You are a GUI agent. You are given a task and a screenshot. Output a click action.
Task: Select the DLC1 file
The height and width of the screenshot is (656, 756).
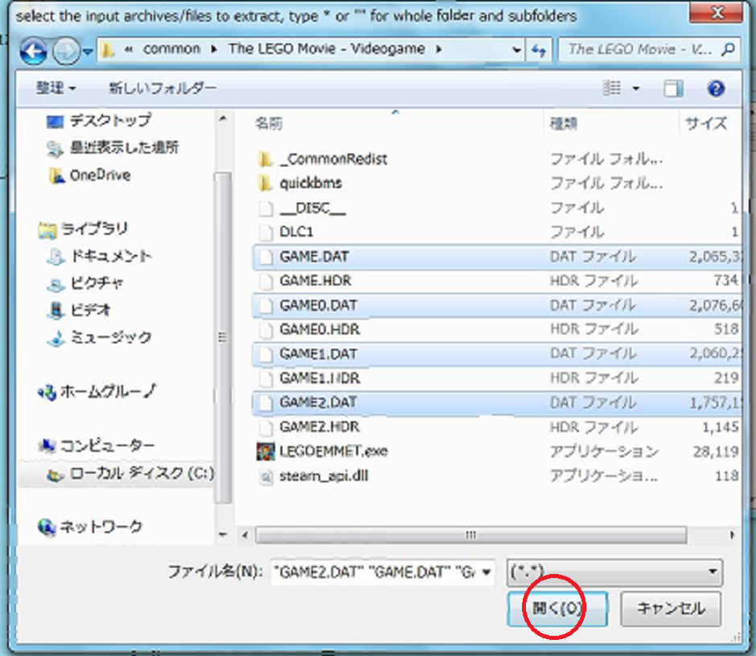tap(296, 232)
